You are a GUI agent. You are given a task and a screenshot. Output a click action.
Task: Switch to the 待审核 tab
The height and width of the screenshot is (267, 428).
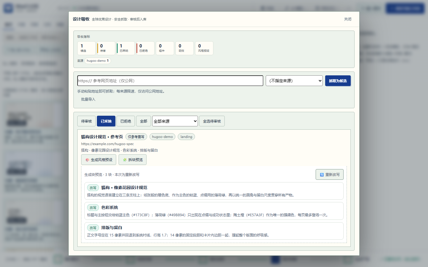click(86, 121)
